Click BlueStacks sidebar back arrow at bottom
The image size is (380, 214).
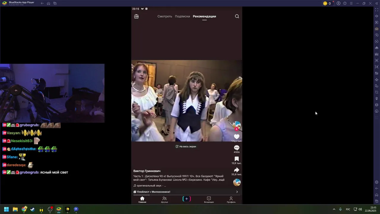377,188
